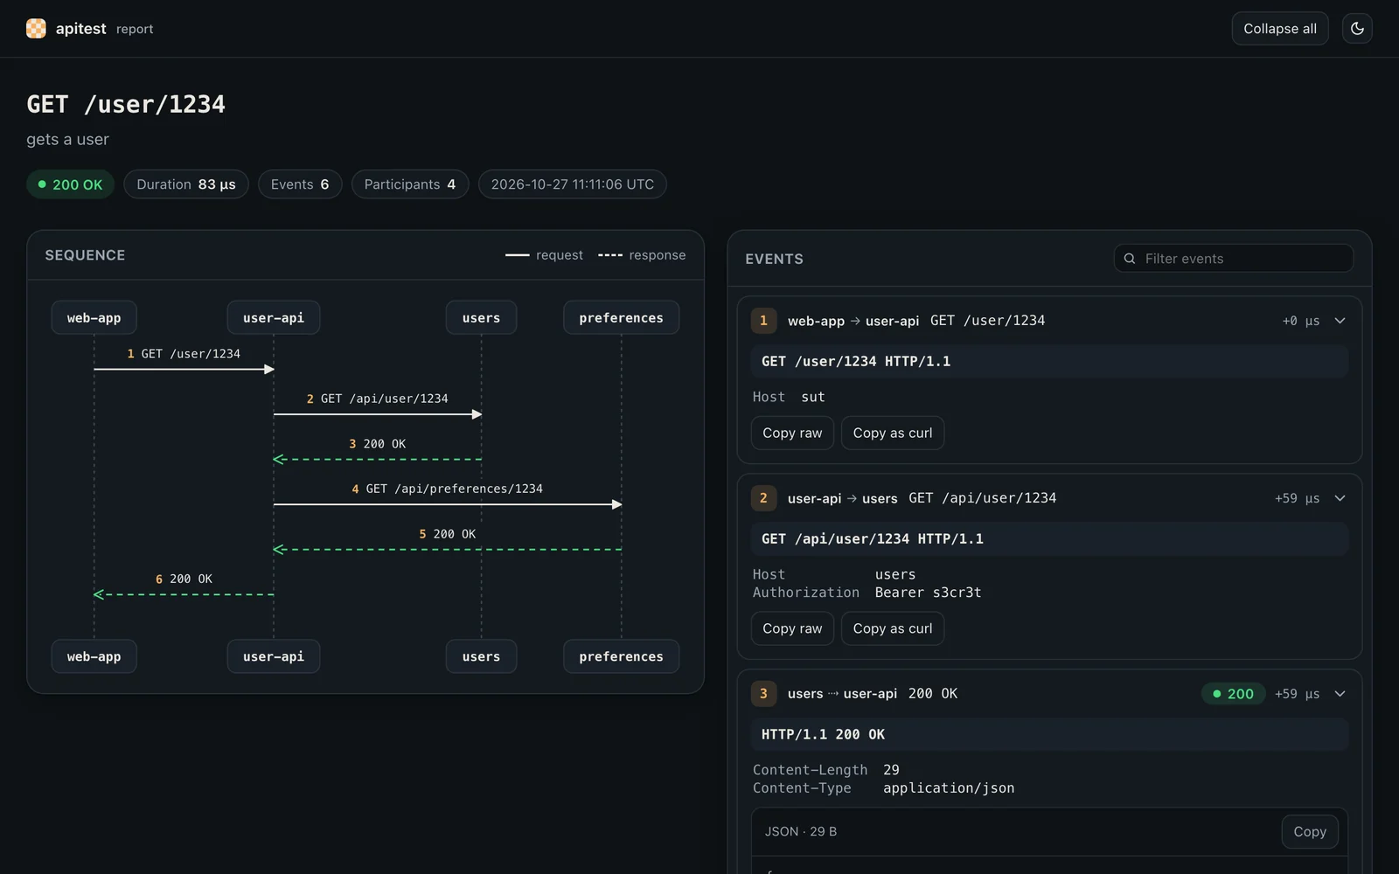The height and width of the screenshot is (874, 1399).
Task: Select the bottom user-api participant box
Action: click(274, 656)
